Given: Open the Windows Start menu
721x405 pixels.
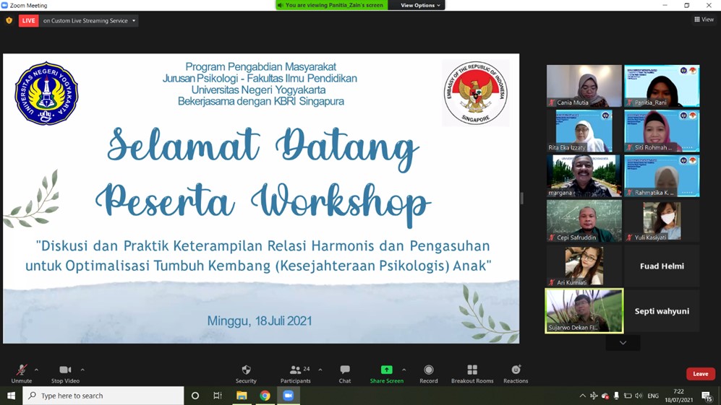Looking at the screenshot, I should click(x=11, y=396).
